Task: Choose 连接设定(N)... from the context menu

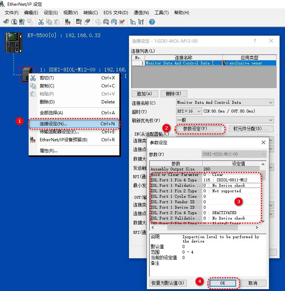Action: (x=74, y=124)
